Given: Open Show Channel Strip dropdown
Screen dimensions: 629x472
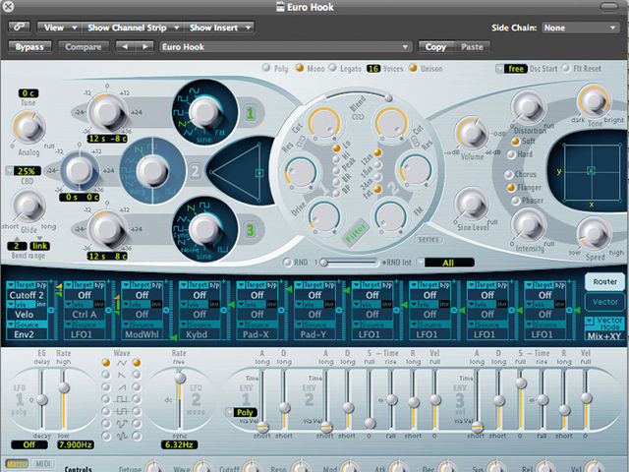Looking at the screenshot, I should (x=133, y=28).
